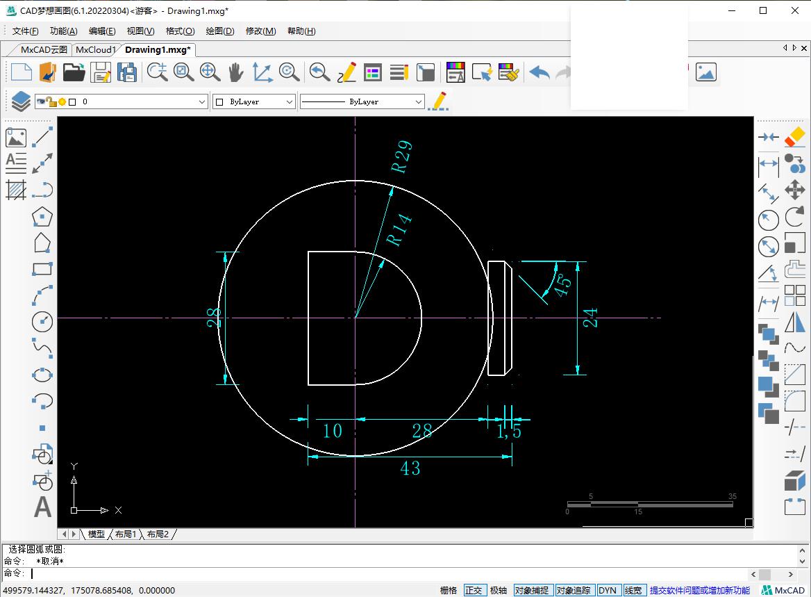Toggle DYN dynamic input
The image size is (811, 597).
[x=608, y=590]
